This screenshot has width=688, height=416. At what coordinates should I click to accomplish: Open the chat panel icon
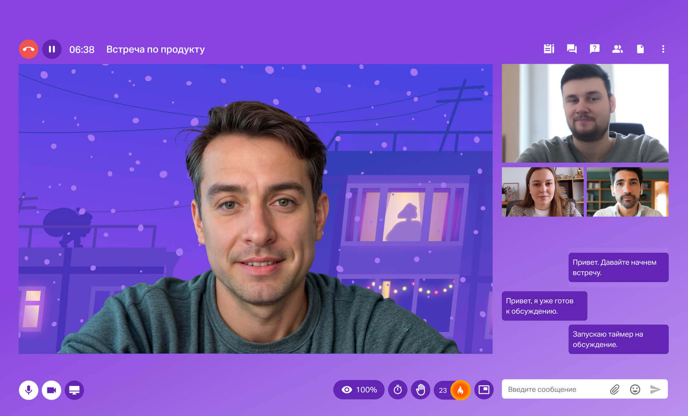(x=572, y=49)
